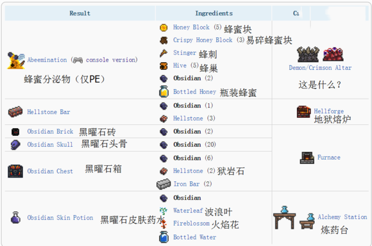The image size is (372, 246).
Task: Click the Iron Bar icon
Action: 164,184
